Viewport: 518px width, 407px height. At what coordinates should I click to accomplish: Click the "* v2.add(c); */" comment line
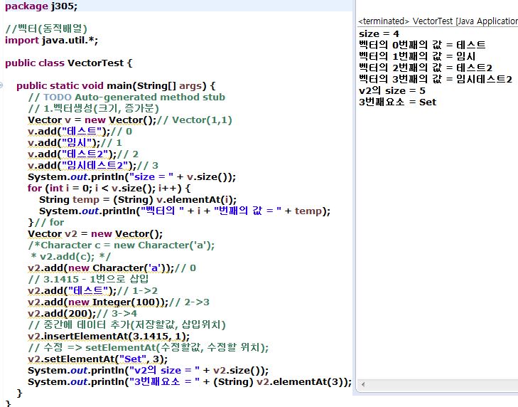(x=70, y=256)
